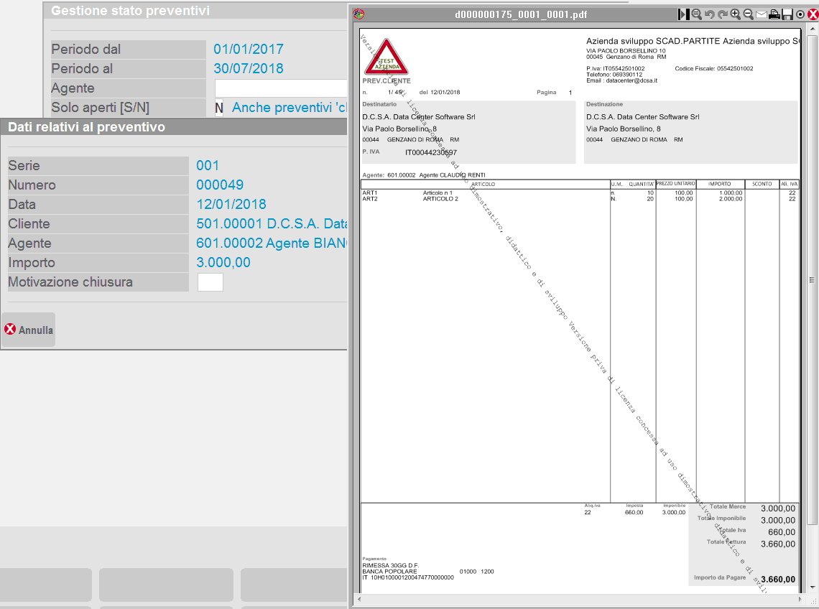Save the PDF with floppy disk icon
819x609 pixels.
pyautogui.click(x=787, y=14)
